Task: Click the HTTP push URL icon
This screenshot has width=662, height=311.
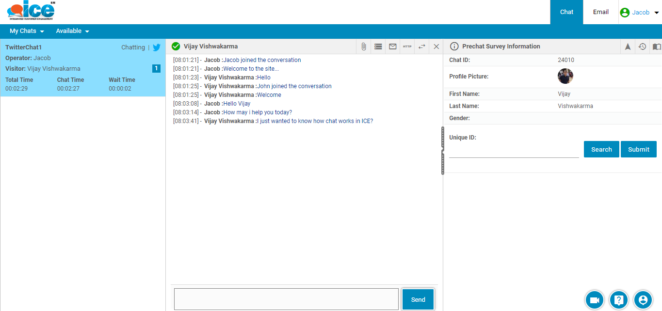Action: tap(407, 47)
